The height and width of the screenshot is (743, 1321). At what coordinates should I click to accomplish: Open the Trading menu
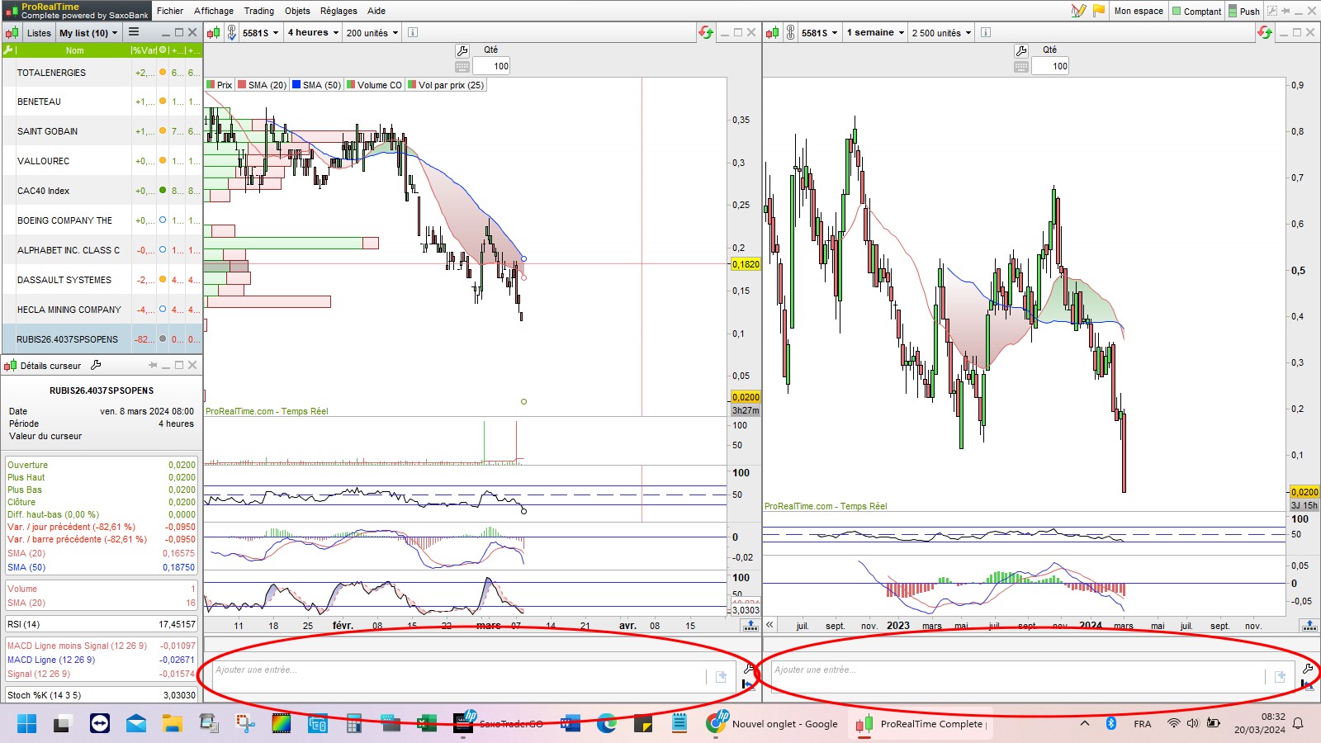[258, 11]
